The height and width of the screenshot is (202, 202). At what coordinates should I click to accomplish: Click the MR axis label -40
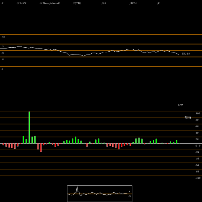click(197, 159)
